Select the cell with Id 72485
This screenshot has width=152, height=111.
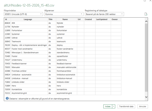(x=8, y=56)
